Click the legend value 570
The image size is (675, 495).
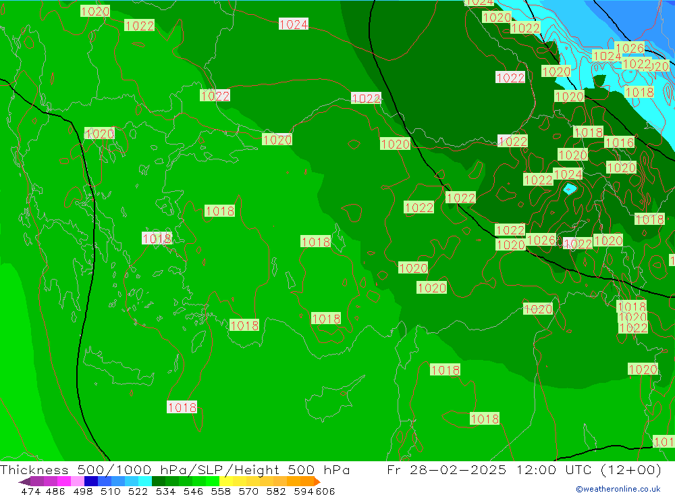pos(248,491)
